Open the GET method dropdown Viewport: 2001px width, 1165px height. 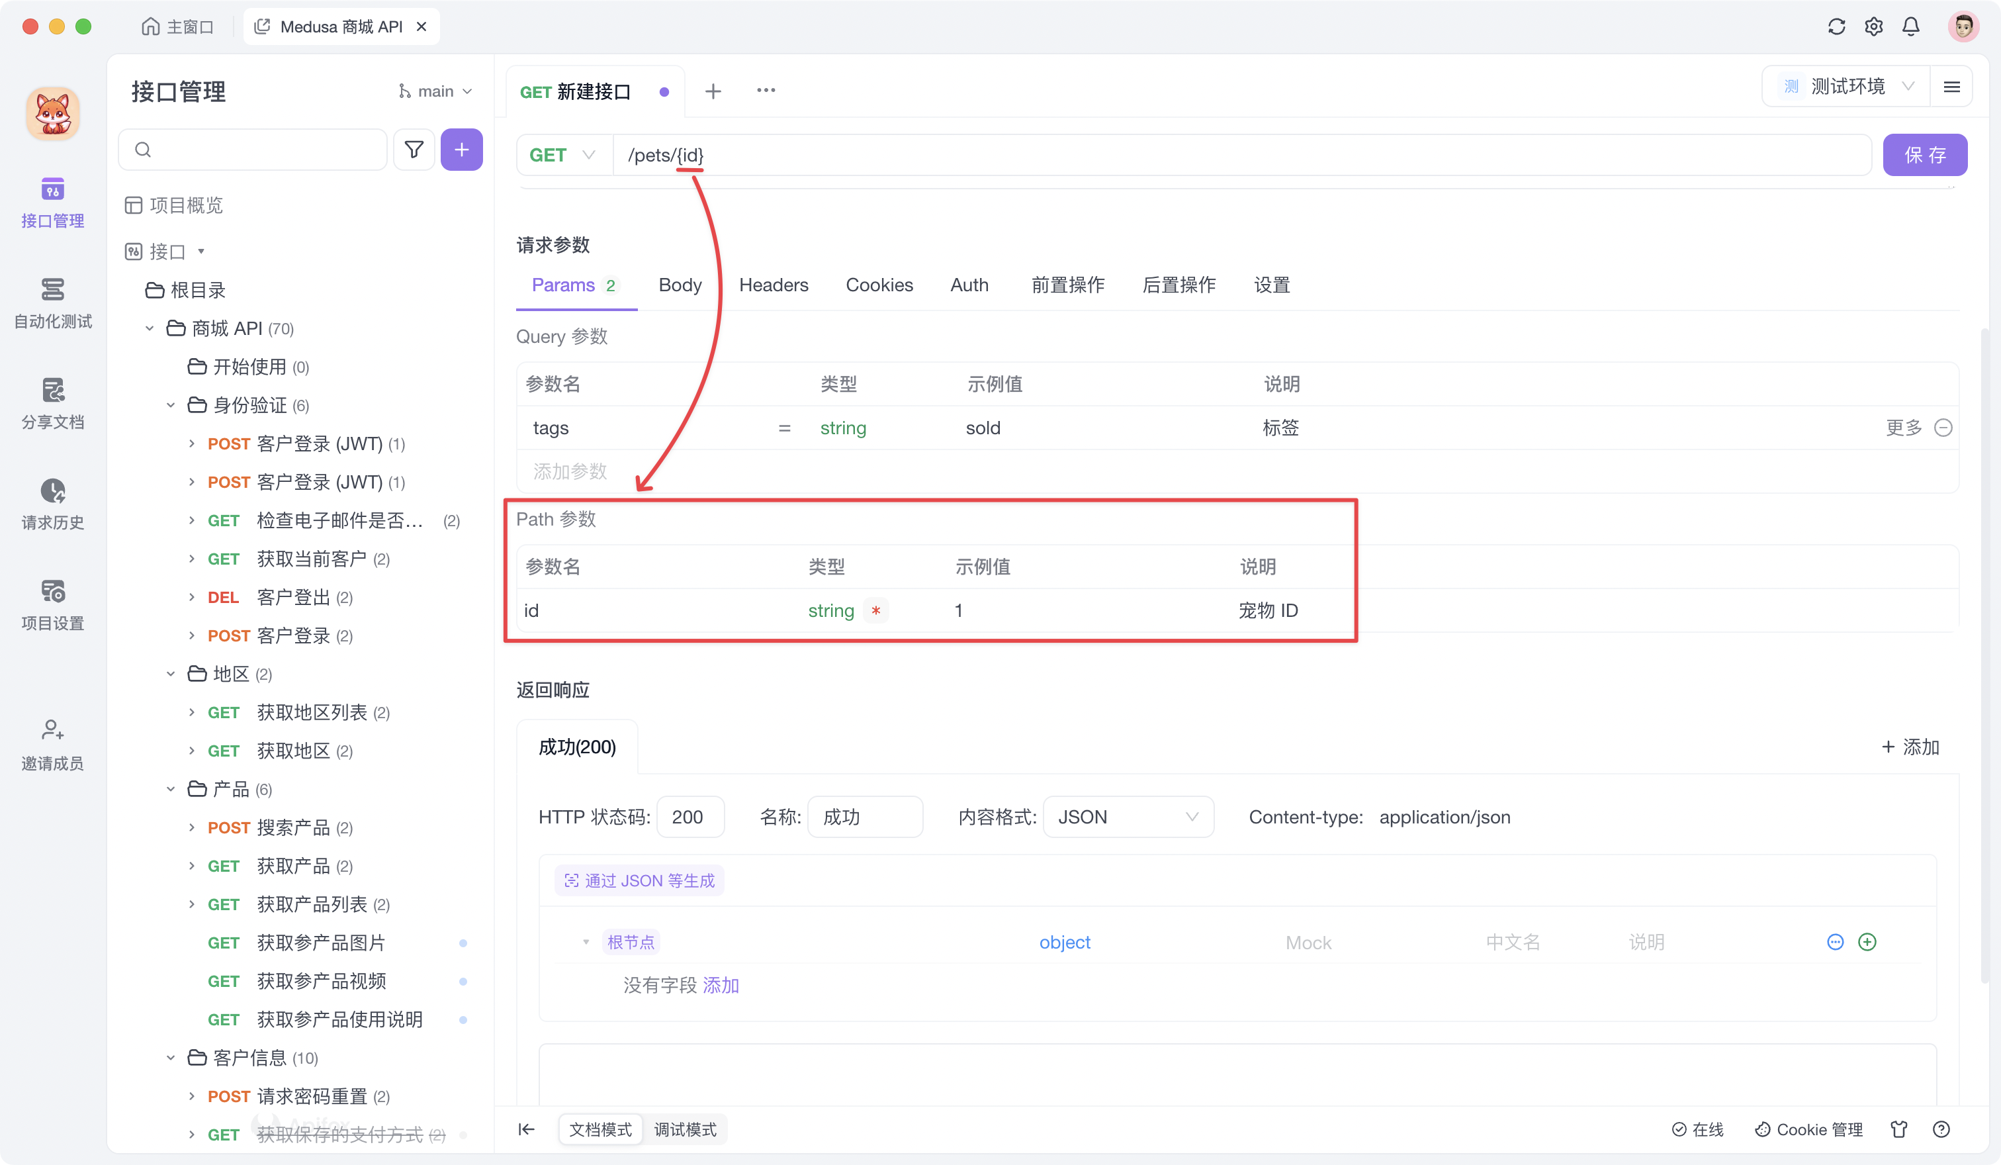tap(562, 154)
